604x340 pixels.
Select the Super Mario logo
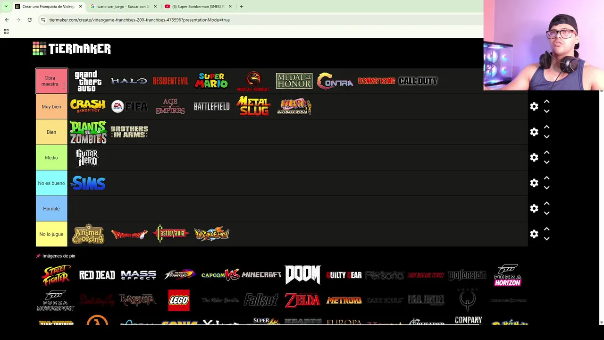coord(211,81)
